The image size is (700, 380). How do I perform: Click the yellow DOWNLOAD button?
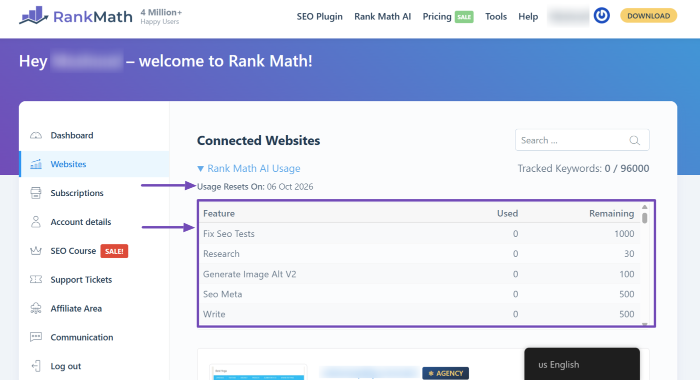click(x=648, y=16)
